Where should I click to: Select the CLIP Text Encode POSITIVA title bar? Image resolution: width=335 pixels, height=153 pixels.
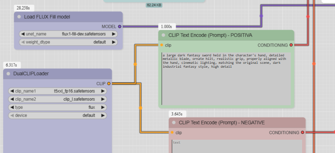(226, 35)
